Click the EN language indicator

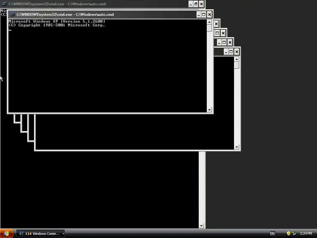[272, 234]
